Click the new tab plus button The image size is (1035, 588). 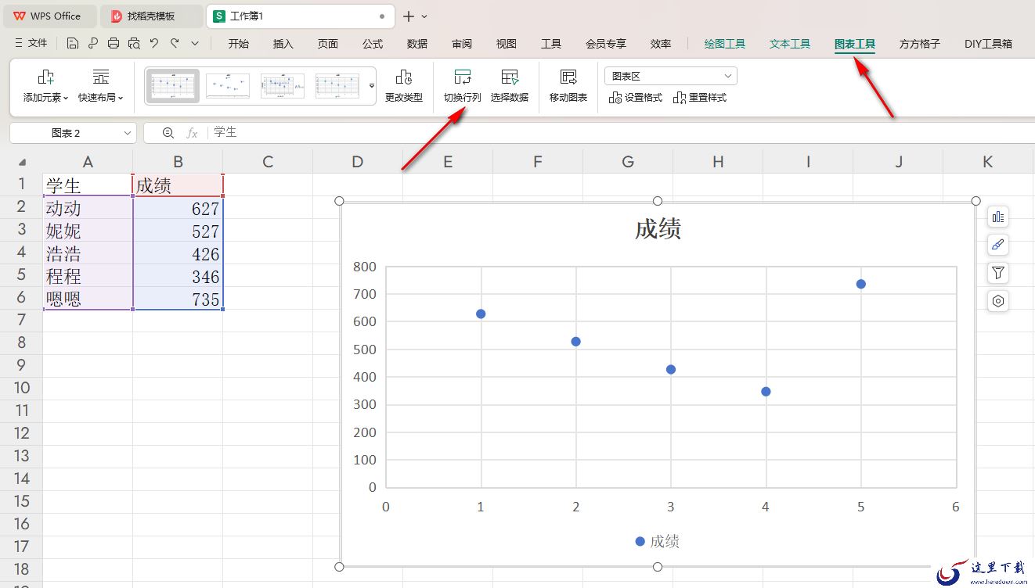(409, 16)
